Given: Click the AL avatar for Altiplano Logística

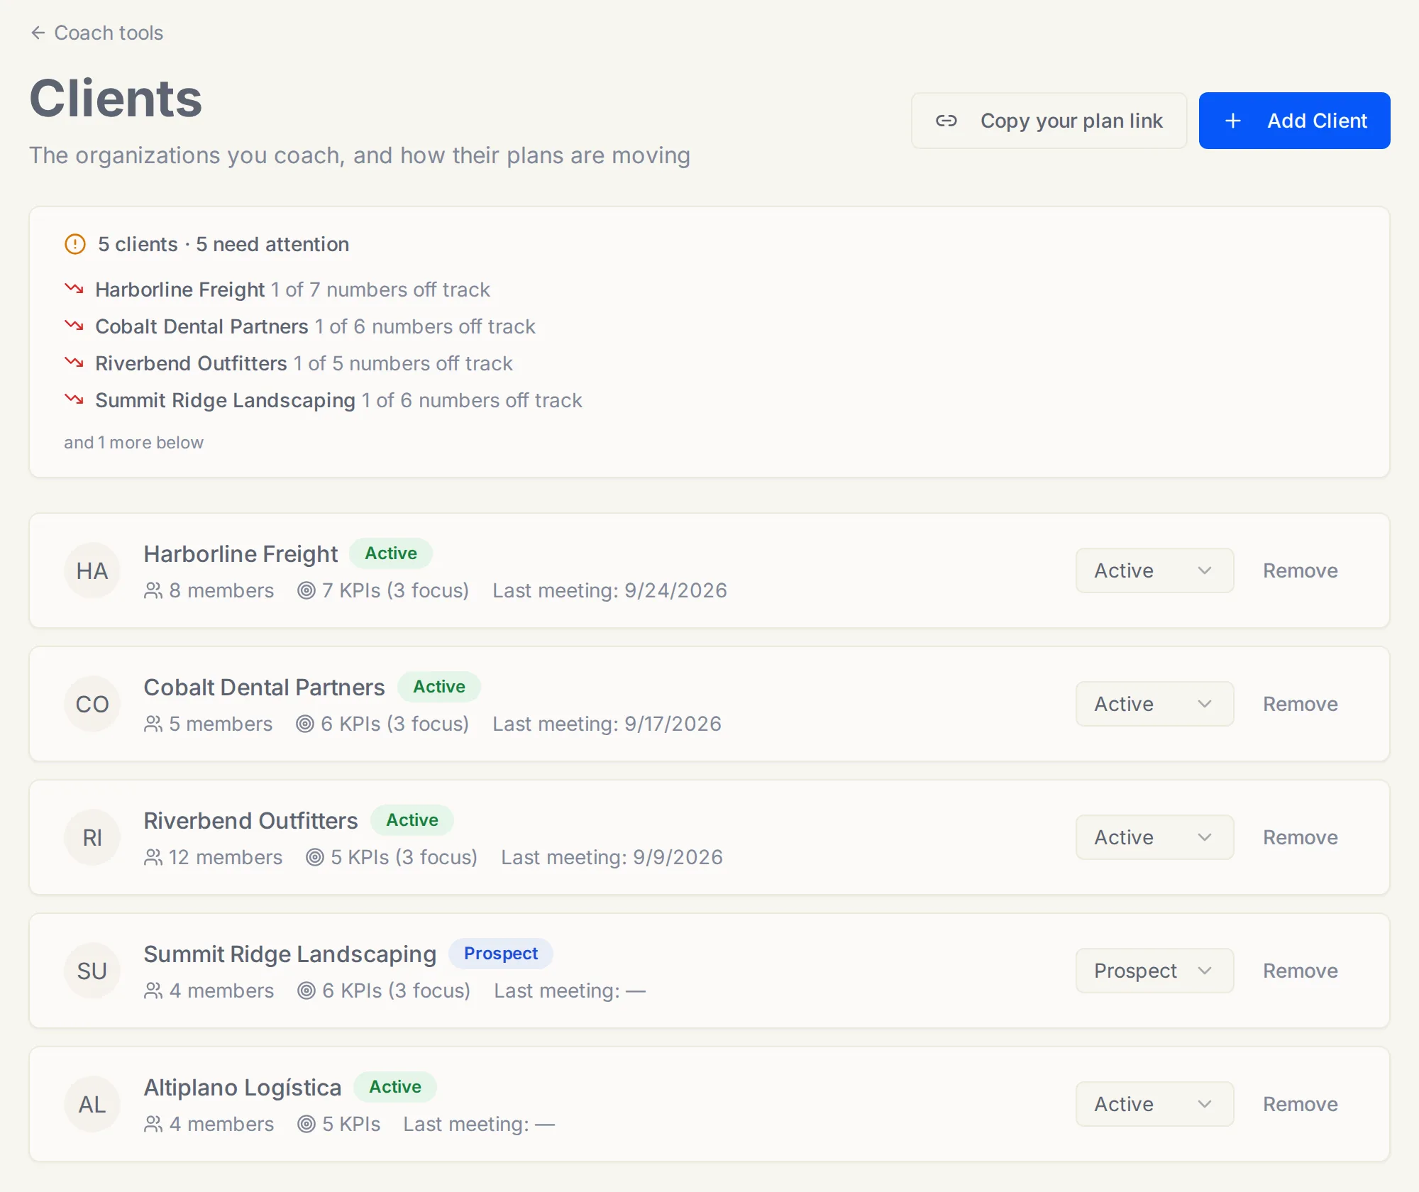Looking at the screenshot, I should tap(92, 1104).
